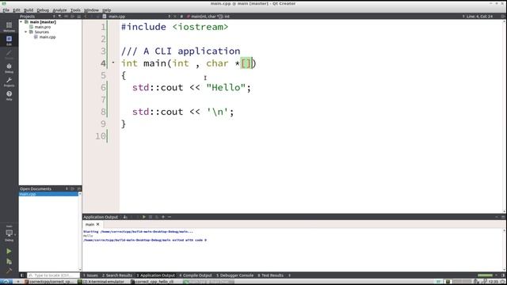Switch to Edit mode in sidebar
This screenshot has width=507, height=285.
tap(9, 40)
